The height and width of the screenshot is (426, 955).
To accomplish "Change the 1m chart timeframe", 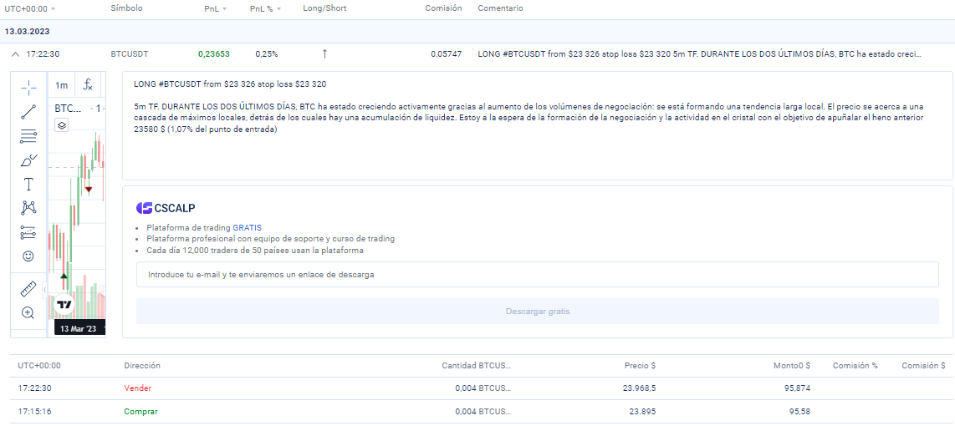I will click(62, 85).
